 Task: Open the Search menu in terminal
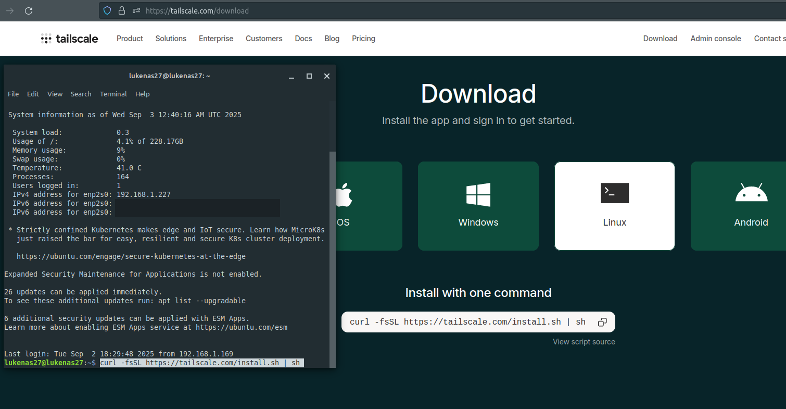(81, 94)
